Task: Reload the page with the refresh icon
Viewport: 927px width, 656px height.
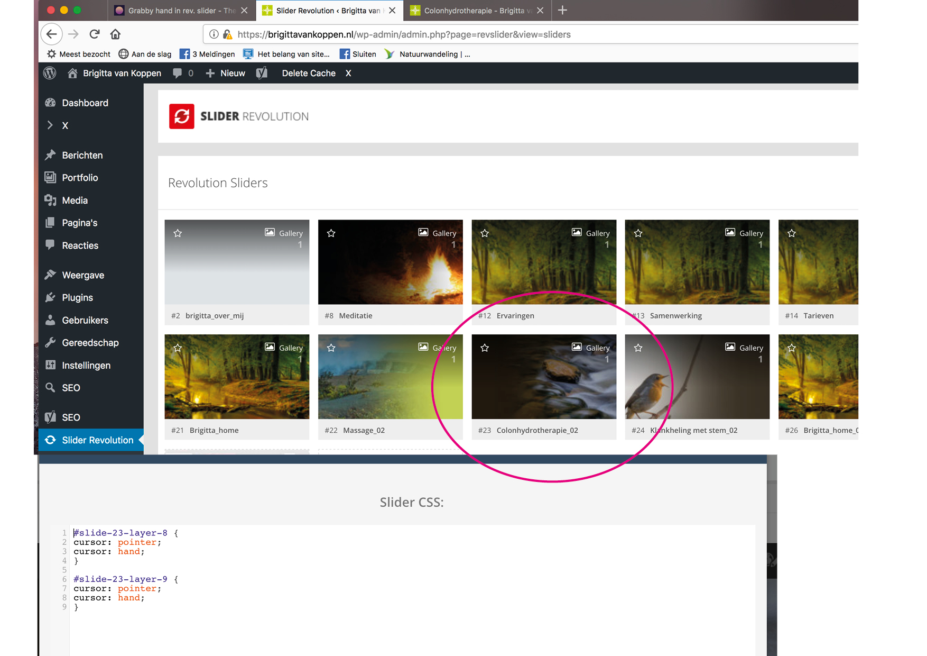Action: tap(95, 34)
